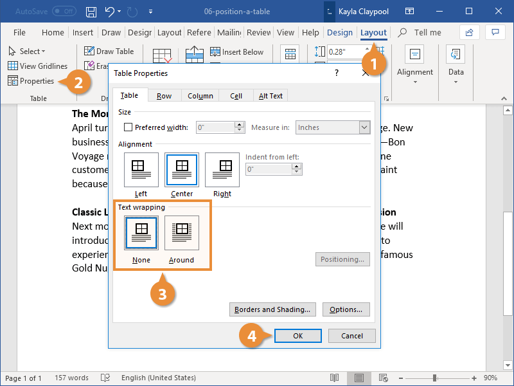
Task: Confirm changes with OK
Action: 297,335
